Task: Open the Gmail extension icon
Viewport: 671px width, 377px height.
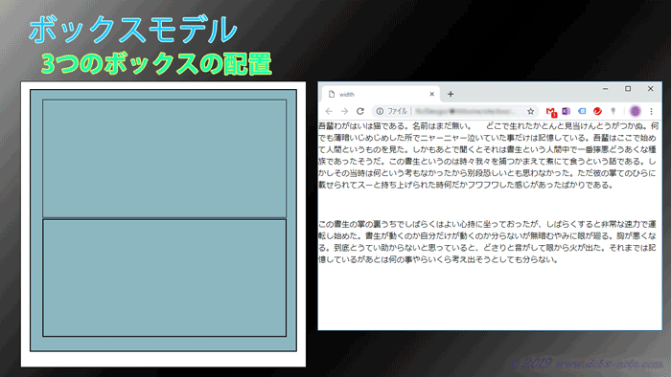Action: tap(551, 112)
